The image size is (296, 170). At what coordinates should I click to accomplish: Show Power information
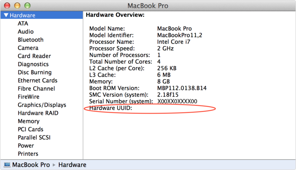[26, 146]
